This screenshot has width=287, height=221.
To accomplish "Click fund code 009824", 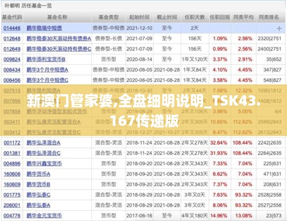I will point(12,60).
